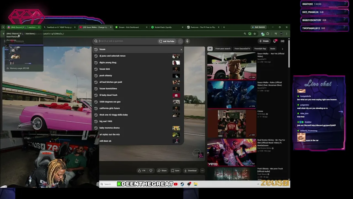Choose the 'future konnichiwa' suggestion
The width and height of the screenshot is (353, 199).
coord(138,89)
